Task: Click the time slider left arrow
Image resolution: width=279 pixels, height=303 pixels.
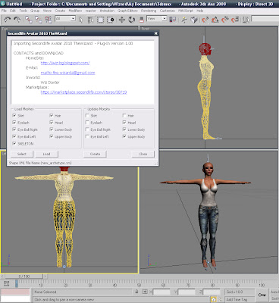Action: pos(3,276)
